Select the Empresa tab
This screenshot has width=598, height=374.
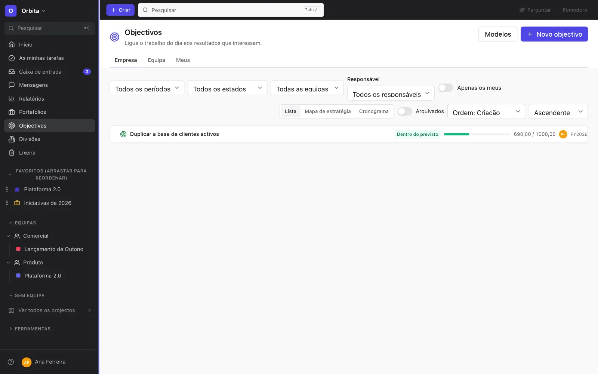coord(126,60)
